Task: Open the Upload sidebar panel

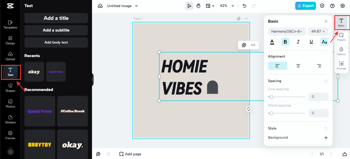Action: (10, 56)
